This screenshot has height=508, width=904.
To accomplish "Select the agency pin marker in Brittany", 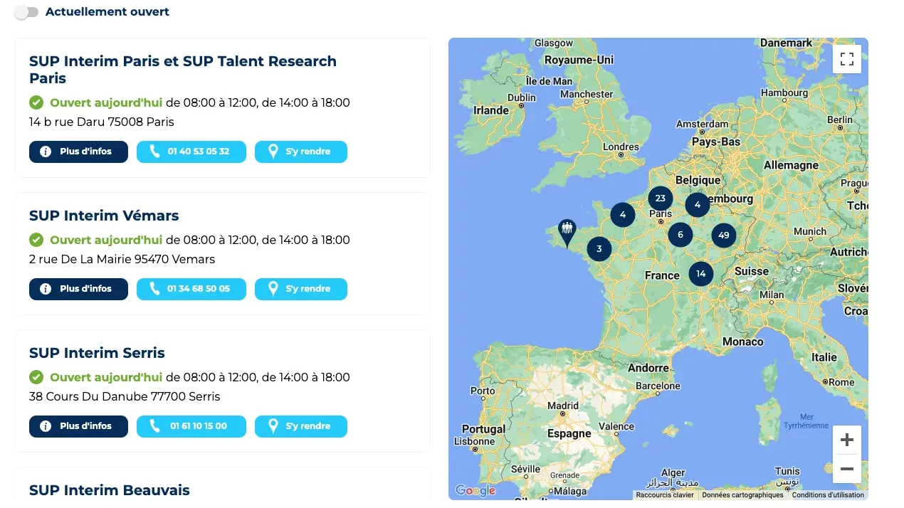I will pyautogui.click(x=567, y=233).
